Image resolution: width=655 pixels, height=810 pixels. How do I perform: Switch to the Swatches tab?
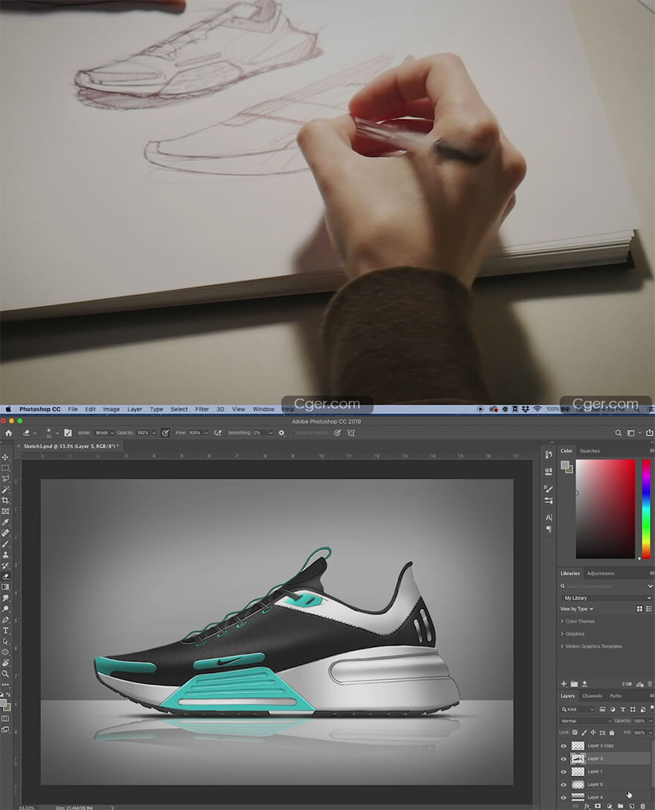pyautogui.click(x=589, y=451)
